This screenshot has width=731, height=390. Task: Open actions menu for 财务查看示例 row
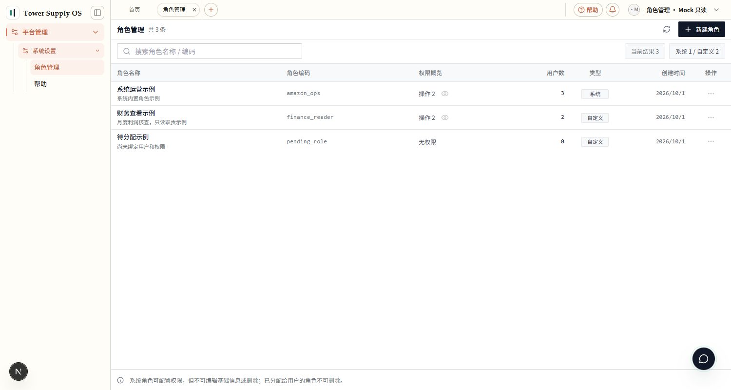711,117
